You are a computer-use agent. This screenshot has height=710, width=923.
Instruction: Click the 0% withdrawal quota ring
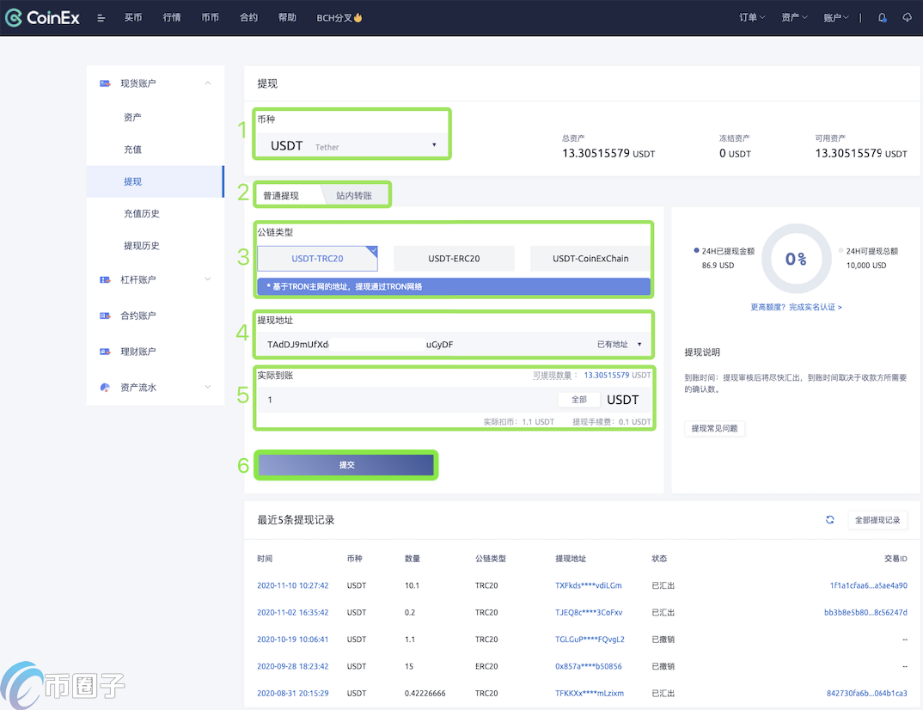796,259
